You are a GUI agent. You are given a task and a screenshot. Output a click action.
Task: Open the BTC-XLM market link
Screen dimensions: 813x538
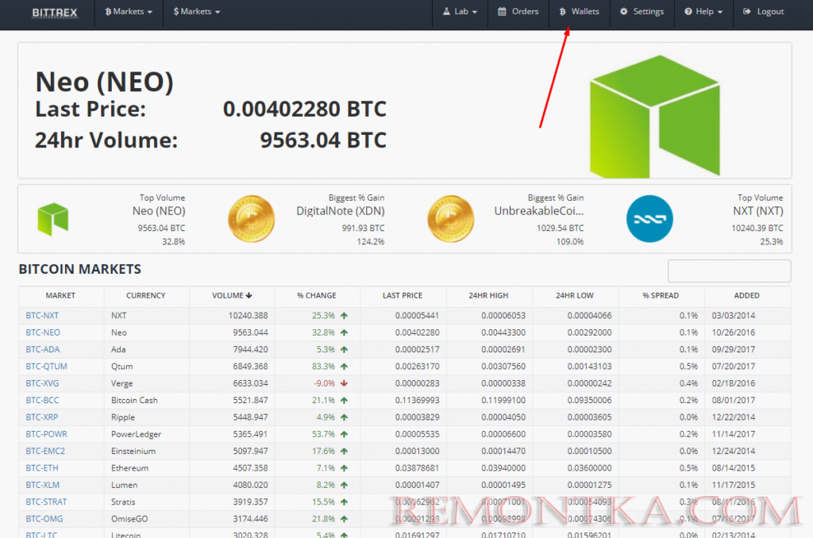[x=43, y=485]
